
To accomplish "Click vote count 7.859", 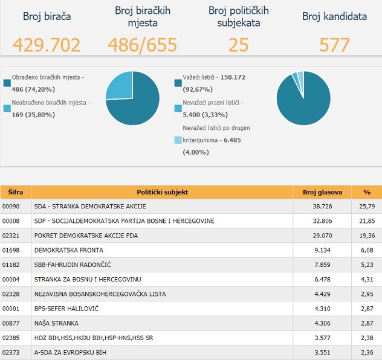I will 322,265.
